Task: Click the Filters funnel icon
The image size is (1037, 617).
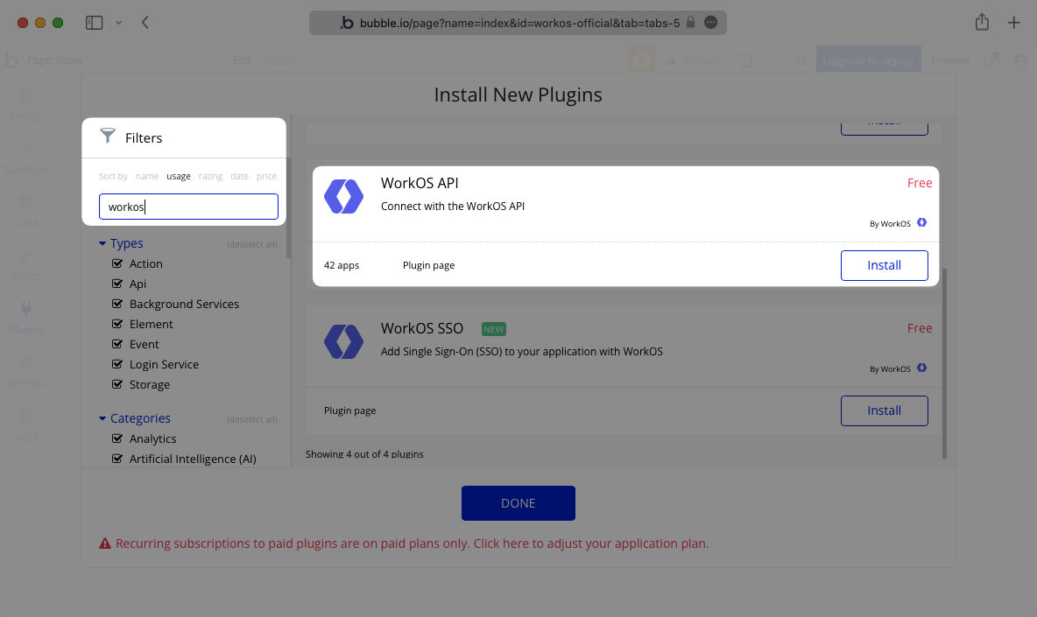Action: tap(107, 136)
